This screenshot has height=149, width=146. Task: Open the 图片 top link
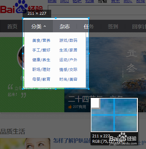128,1
